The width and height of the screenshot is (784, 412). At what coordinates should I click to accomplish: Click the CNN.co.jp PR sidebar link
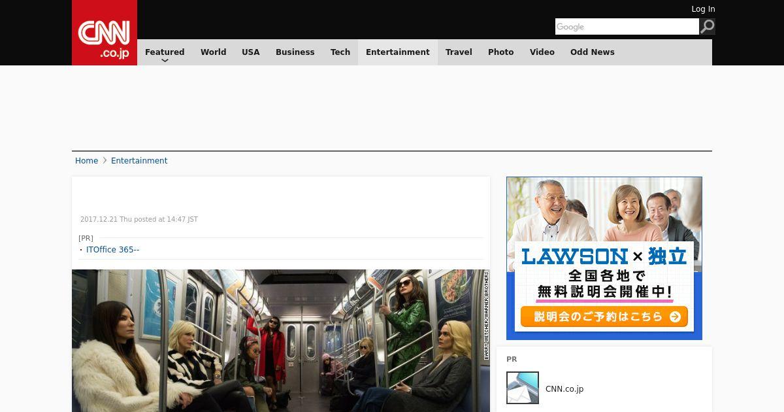point(564,389)
